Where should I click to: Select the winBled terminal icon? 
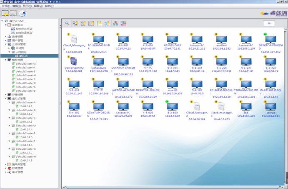(x=221, y=39)
